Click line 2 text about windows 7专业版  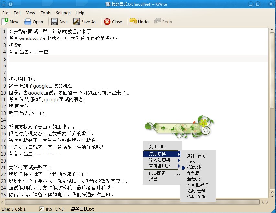(63, 38)
